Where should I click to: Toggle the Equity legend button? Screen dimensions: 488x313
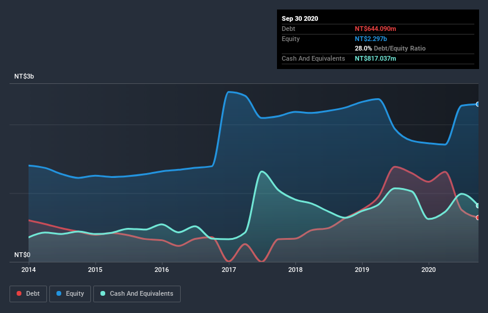[70, 294]
